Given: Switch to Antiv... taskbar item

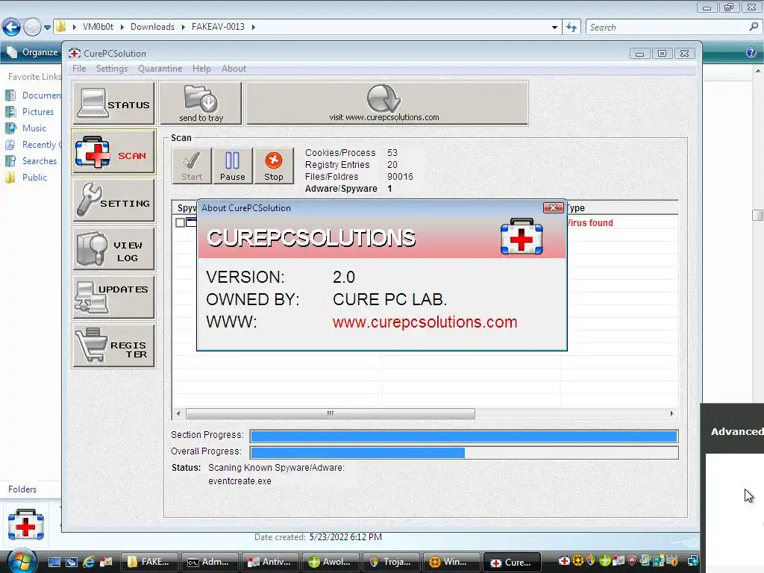Looking at the screenshot, I should [269, 562].
